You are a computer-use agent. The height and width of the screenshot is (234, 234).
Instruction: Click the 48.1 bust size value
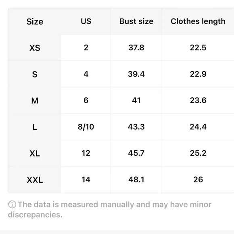tap(136, 180)
